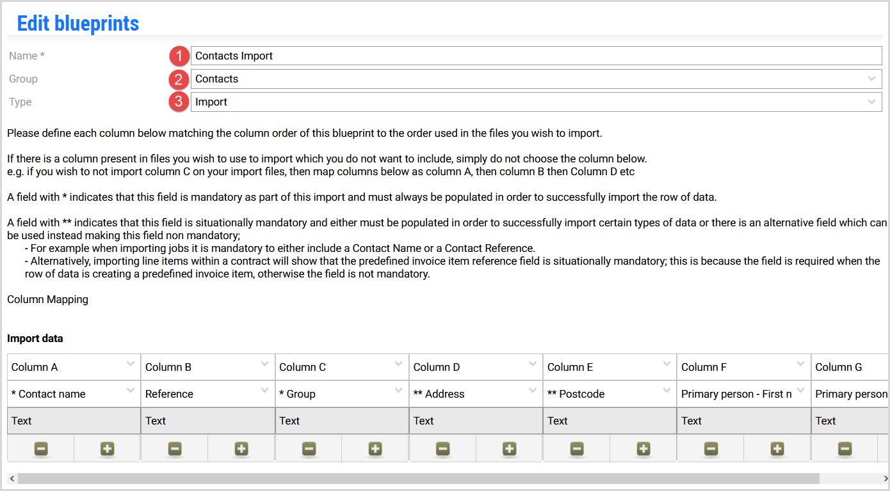Click the minus icon under Column B
Viewport: 890px width, 491px height.
tap(175, 449)
